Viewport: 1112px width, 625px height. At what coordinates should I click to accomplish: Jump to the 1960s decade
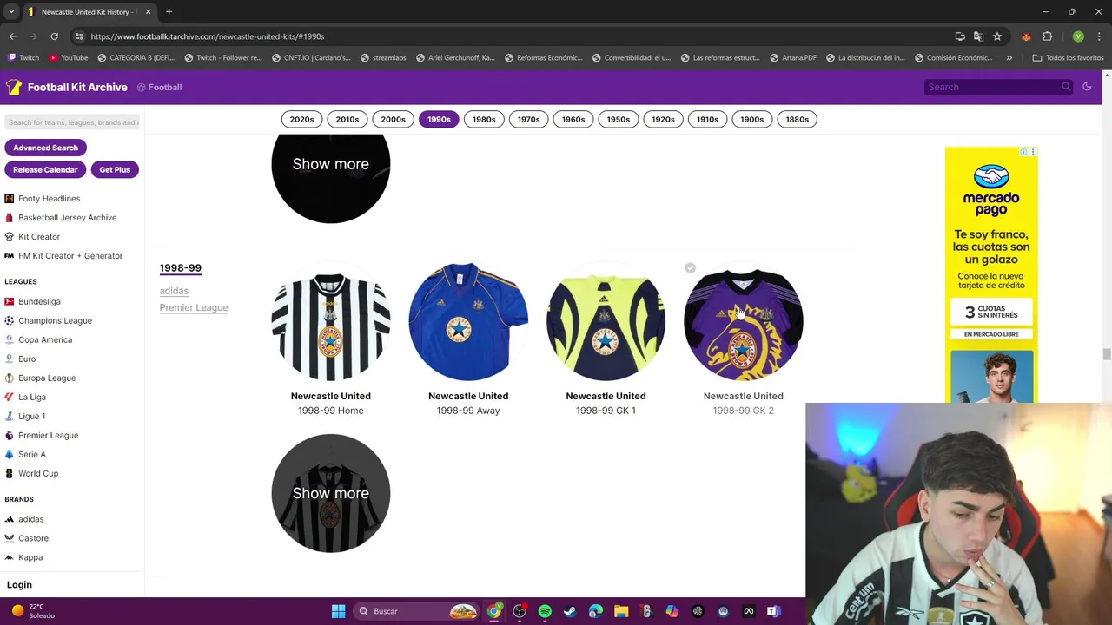[573, 120]
